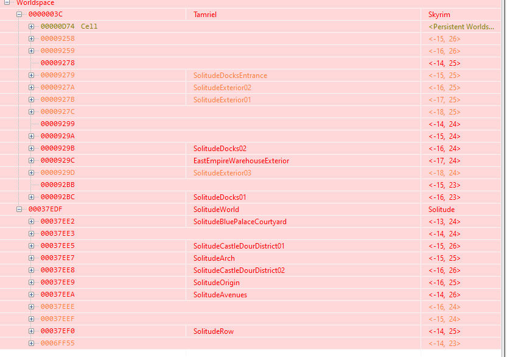Viewport: 507px width, 357px height.
Task: Click the SolitudeBluePalaceCourtyard name
Action: pyautogui.click(x=240, y=222)
